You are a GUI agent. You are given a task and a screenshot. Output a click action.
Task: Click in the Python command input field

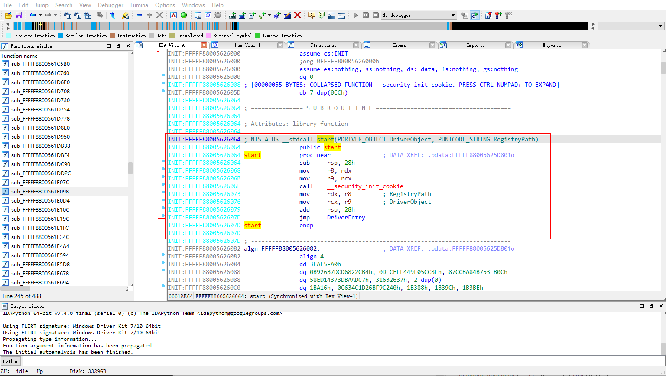pyautogui.click(x=344, y=361)
